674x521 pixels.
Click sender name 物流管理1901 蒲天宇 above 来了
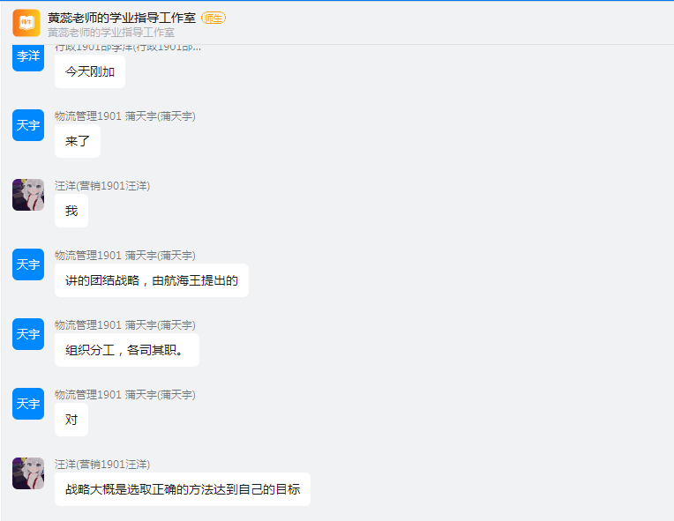click(125, 116)
